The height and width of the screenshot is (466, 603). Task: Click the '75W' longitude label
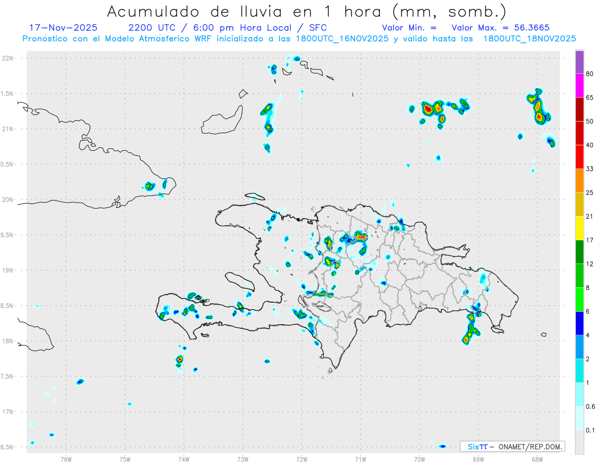coord(125,459)
